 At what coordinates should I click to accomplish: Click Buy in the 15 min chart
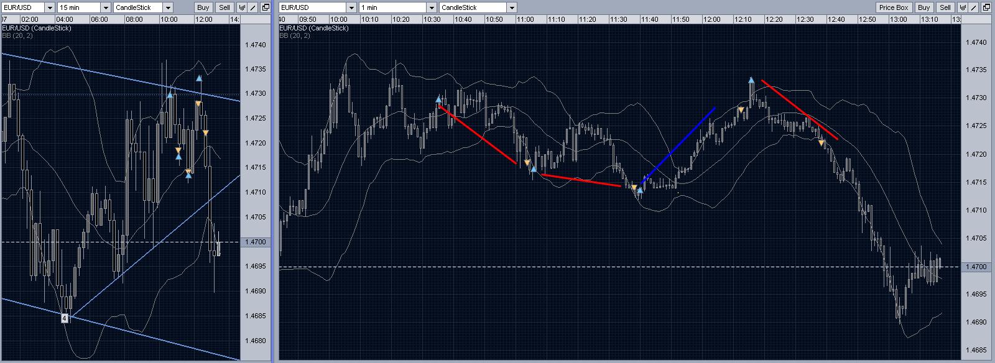coord(203,7)
